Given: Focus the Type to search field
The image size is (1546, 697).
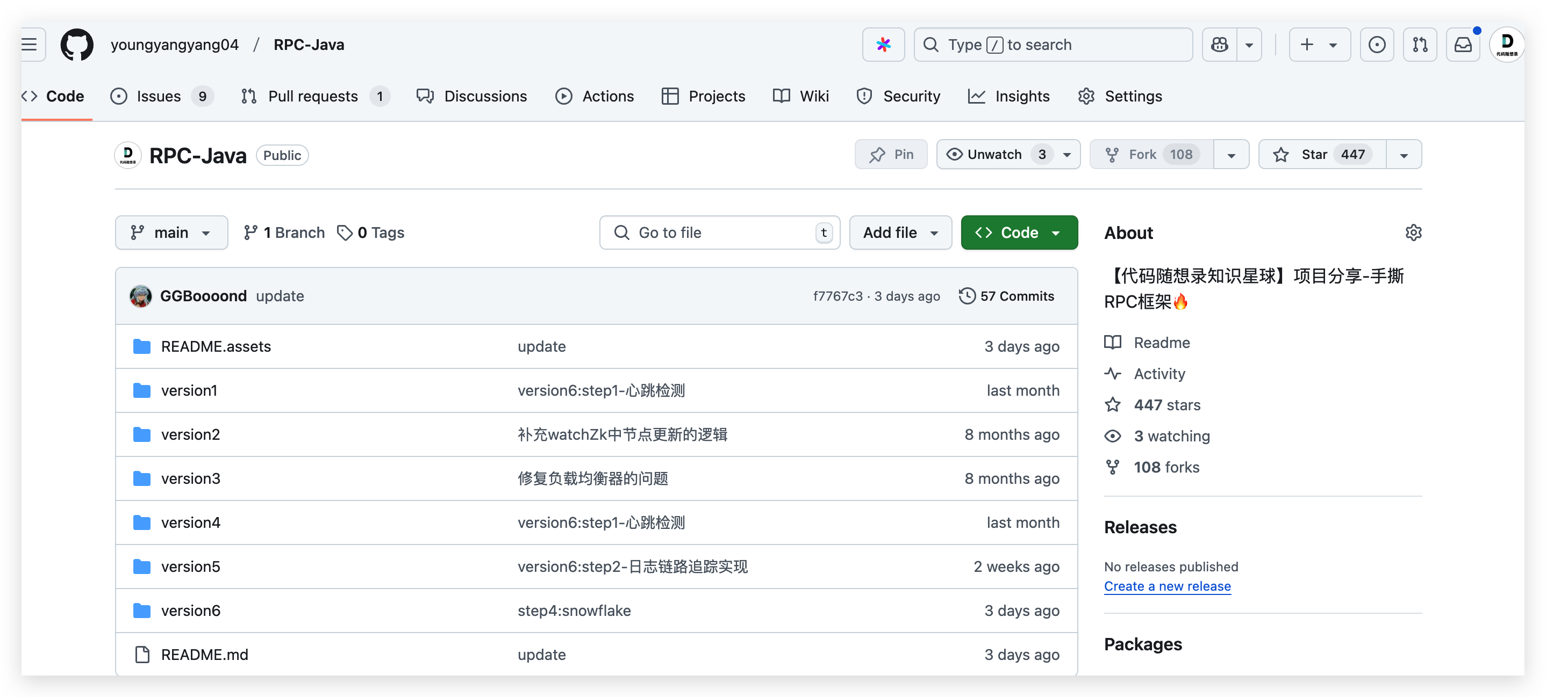Looking at the screenshot, I should 1053,45.
